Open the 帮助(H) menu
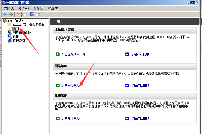The width and height of the screenshot is (202, 134). 53,8
